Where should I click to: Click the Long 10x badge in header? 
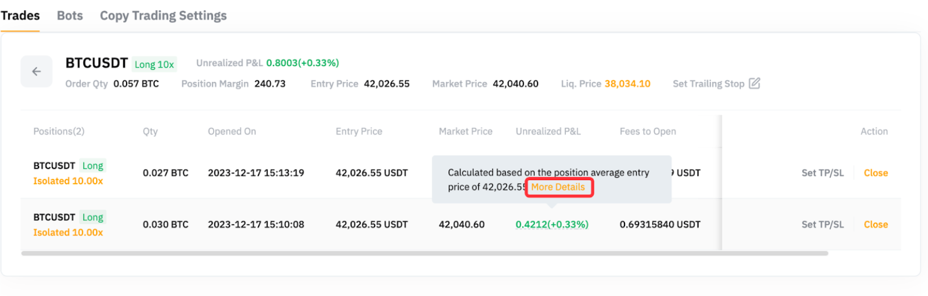(x=154, y=64)
